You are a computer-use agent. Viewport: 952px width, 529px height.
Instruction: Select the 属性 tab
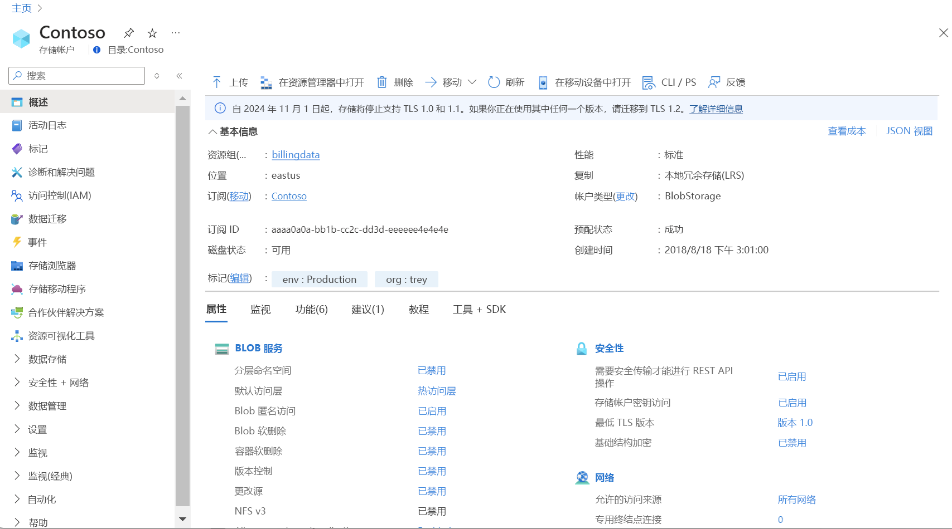(x=216, y=310)
